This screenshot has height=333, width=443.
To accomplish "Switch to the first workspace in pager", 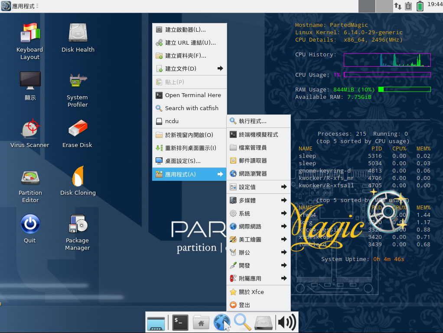I will pos(367,6).
